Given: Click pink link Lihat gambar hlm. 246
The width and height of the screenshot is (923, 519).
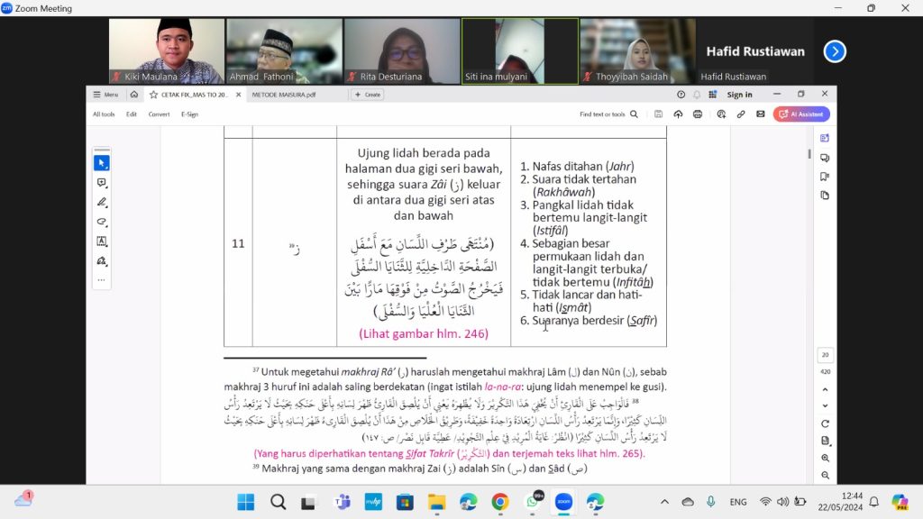Looking at the screenshot, I should coord(424,333).
